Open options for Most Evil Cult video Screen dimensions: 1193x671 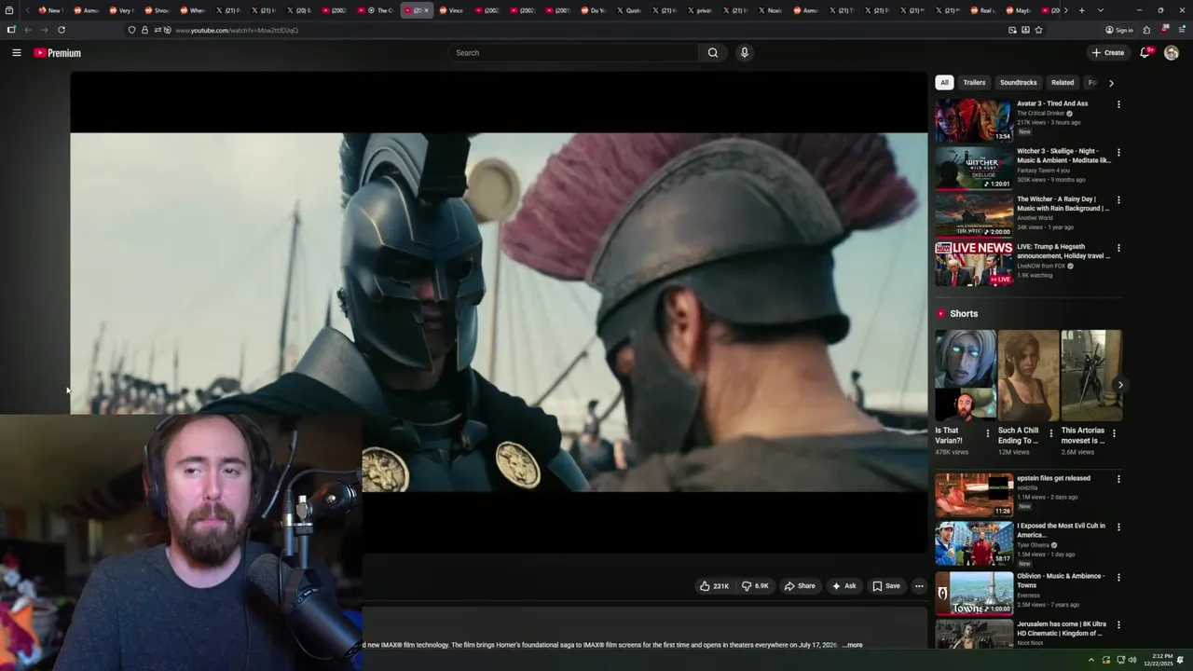pyautogui.click(x=1118, y=527)
